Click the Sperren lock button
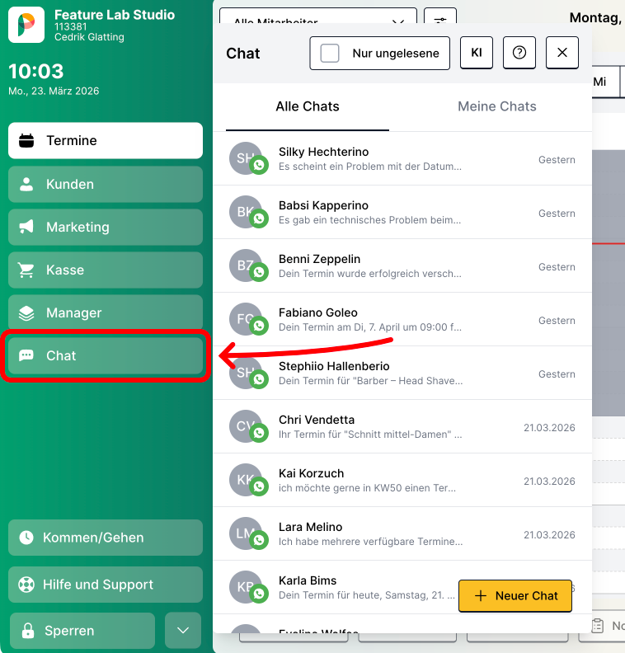Screen dimensions: 625x653 pos(82,631)
